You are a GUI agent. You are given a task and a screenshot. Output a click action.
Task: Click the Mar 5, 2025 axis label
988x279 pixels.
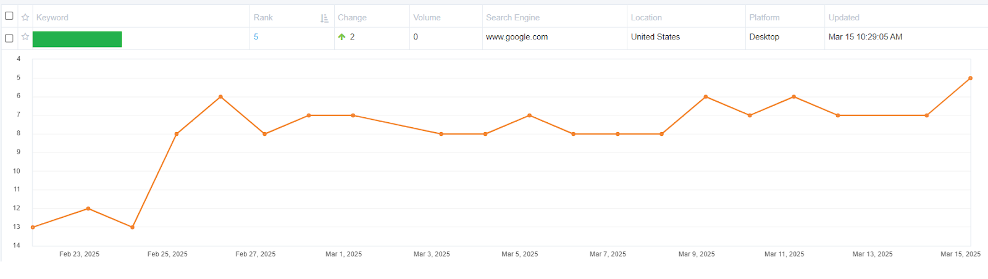[x=520, y=254]
